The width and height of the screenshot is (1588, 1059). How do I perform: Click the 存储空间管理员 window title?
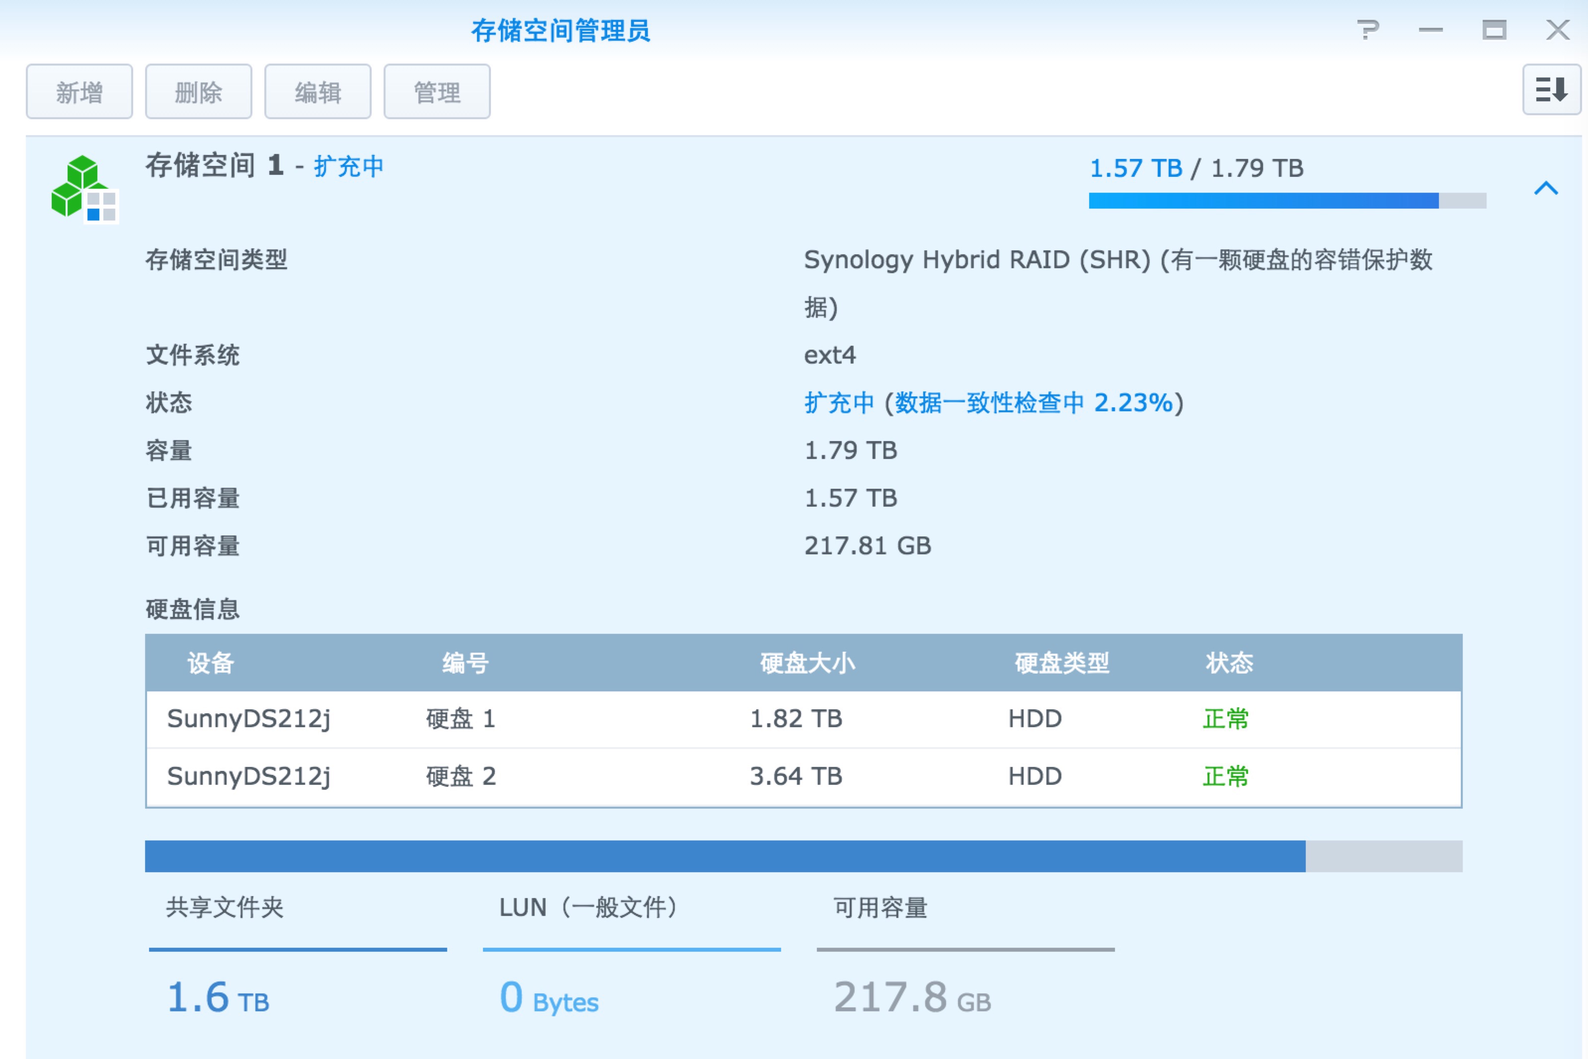[x=560, y=30]
